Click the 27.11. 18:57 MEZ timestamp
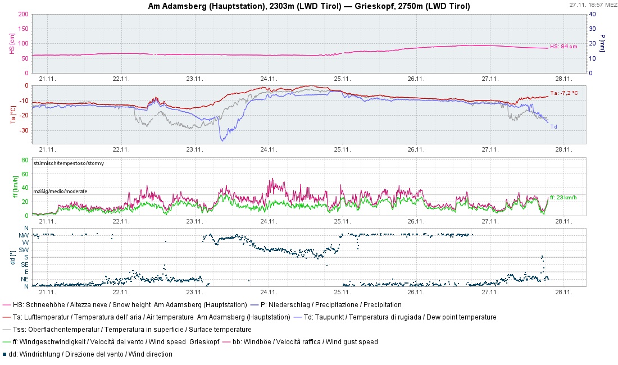Viewport: 618px width, 365px height. pos(593,4)
